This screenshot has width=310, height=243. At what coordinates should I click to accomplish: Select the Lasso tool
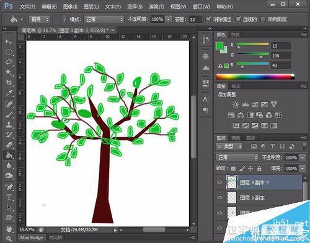click(x=9, y=62)
